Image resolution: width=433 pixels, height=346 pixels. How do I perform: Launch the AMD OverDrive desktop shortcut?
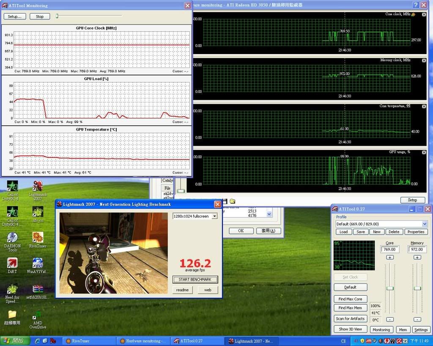(x=38, y=319)
